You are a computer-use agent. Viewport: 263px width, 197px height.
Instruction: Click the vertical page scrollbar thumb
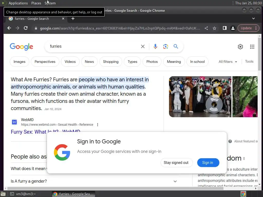[x=259, y=54]
